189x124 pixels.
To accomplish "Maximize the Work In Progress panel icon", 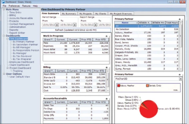I will click(106, 36).
